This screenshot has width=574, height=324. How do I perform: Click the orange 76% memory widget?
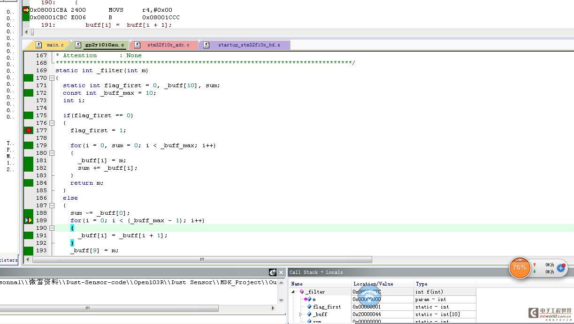(x=520, y=268)
